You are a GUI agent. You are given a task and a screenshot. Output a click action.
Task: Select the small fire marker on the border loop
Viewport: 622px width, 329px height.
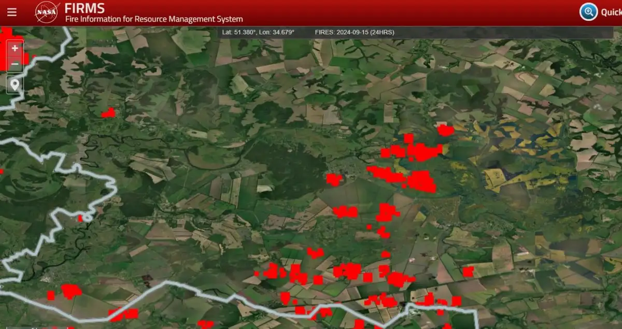coord(80,218)
